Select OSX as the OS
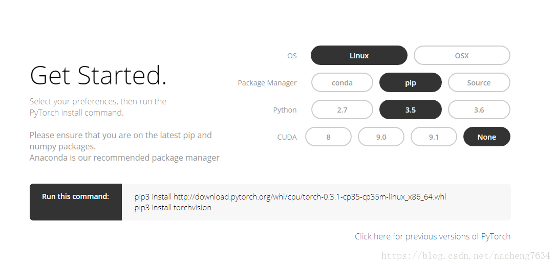The height and width of the screenshot is (266, 556). pos(462,55)
